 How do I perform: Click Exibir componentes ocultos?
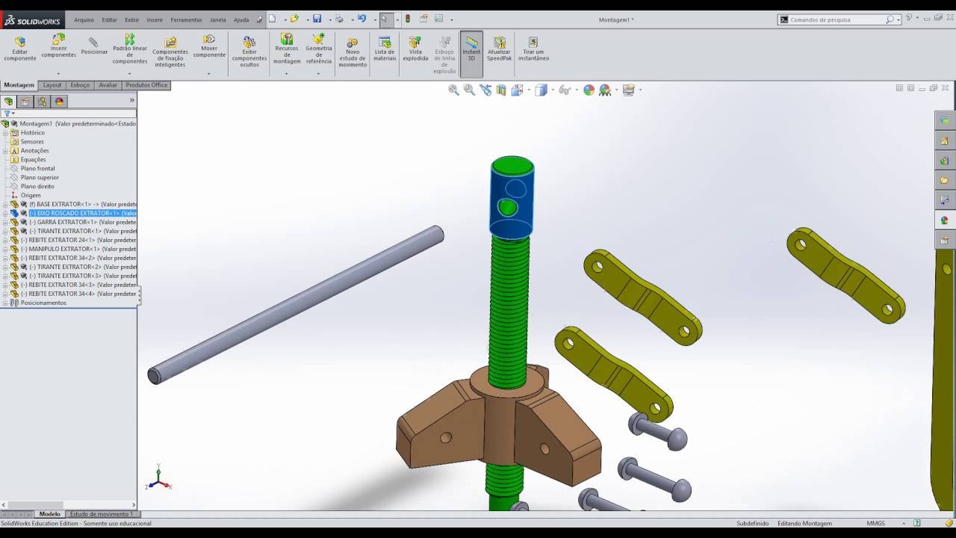[x=249, y=52]
